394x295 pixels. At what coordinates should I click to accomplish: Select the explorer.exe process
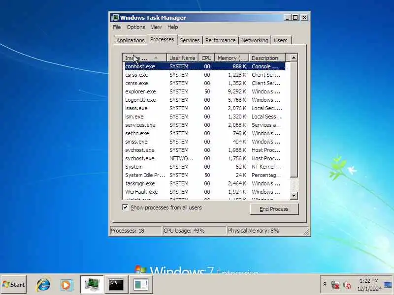point(205,91)
